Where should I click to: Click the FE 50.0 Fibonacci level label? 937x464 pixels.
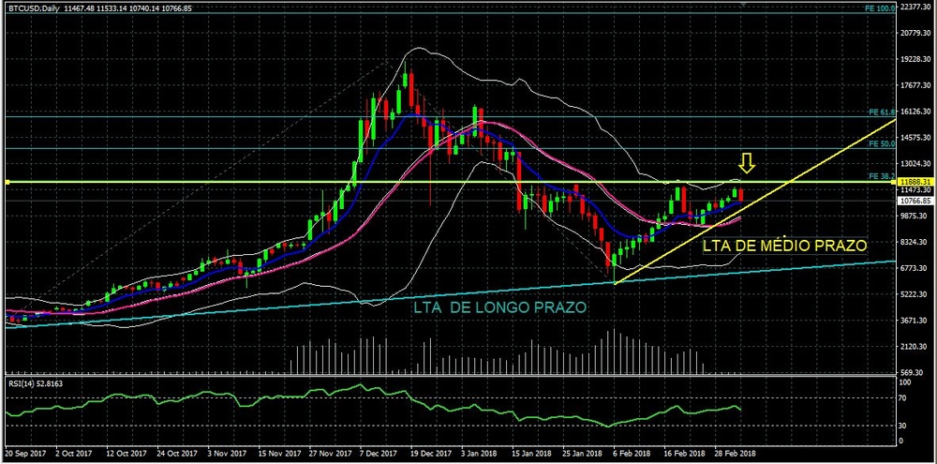pyautogui.click(x=882, y=144)
